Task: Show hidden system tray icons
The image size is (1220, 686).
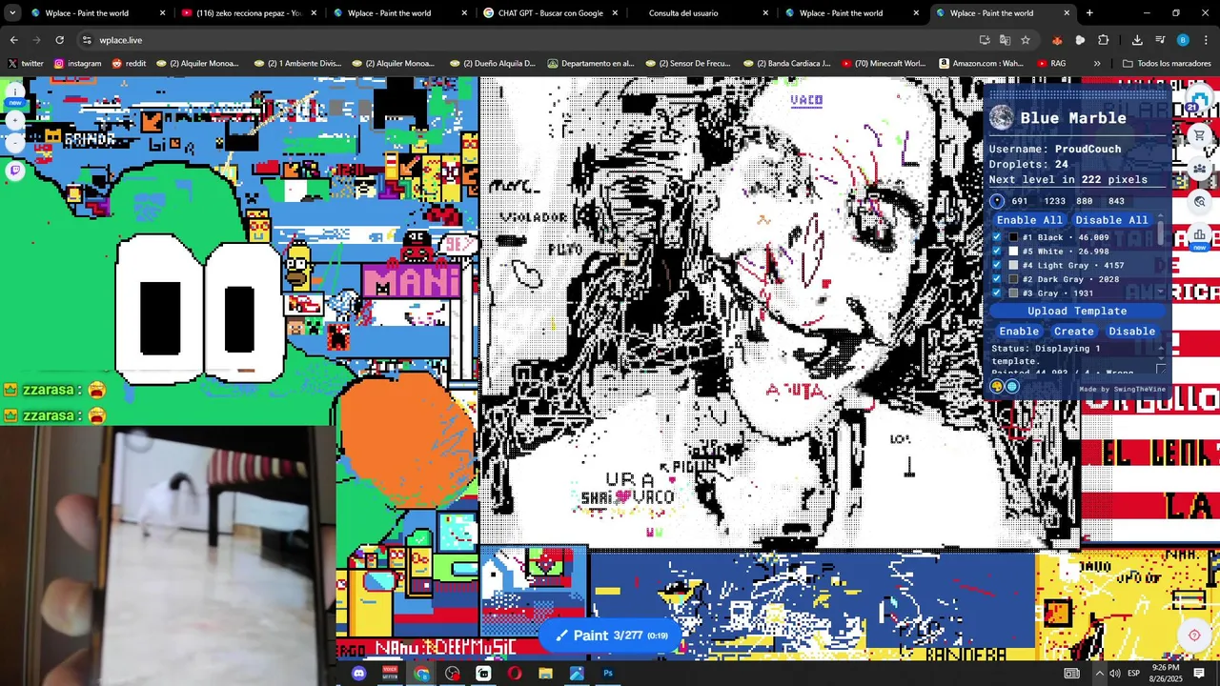Action: [1099, 674]
